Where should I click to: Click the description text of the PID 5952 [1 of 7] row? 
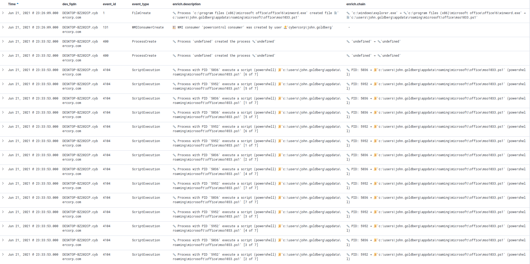257,143
